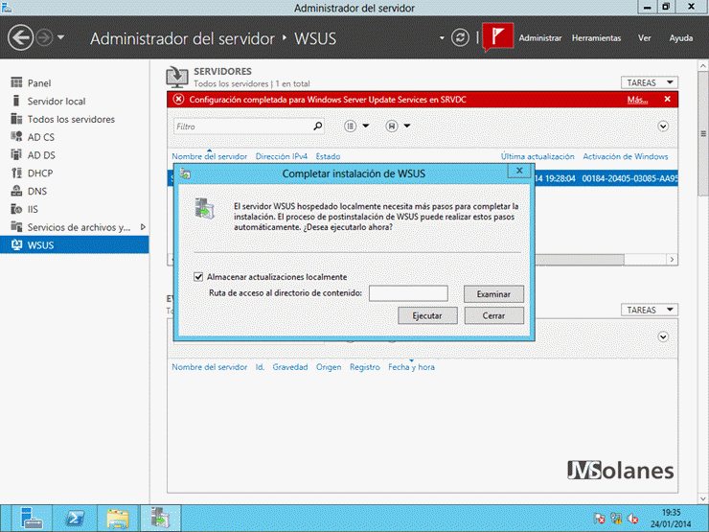709x532 pixels.
Task: Click the IIS sidebar icon
Action: pos(16,209)
